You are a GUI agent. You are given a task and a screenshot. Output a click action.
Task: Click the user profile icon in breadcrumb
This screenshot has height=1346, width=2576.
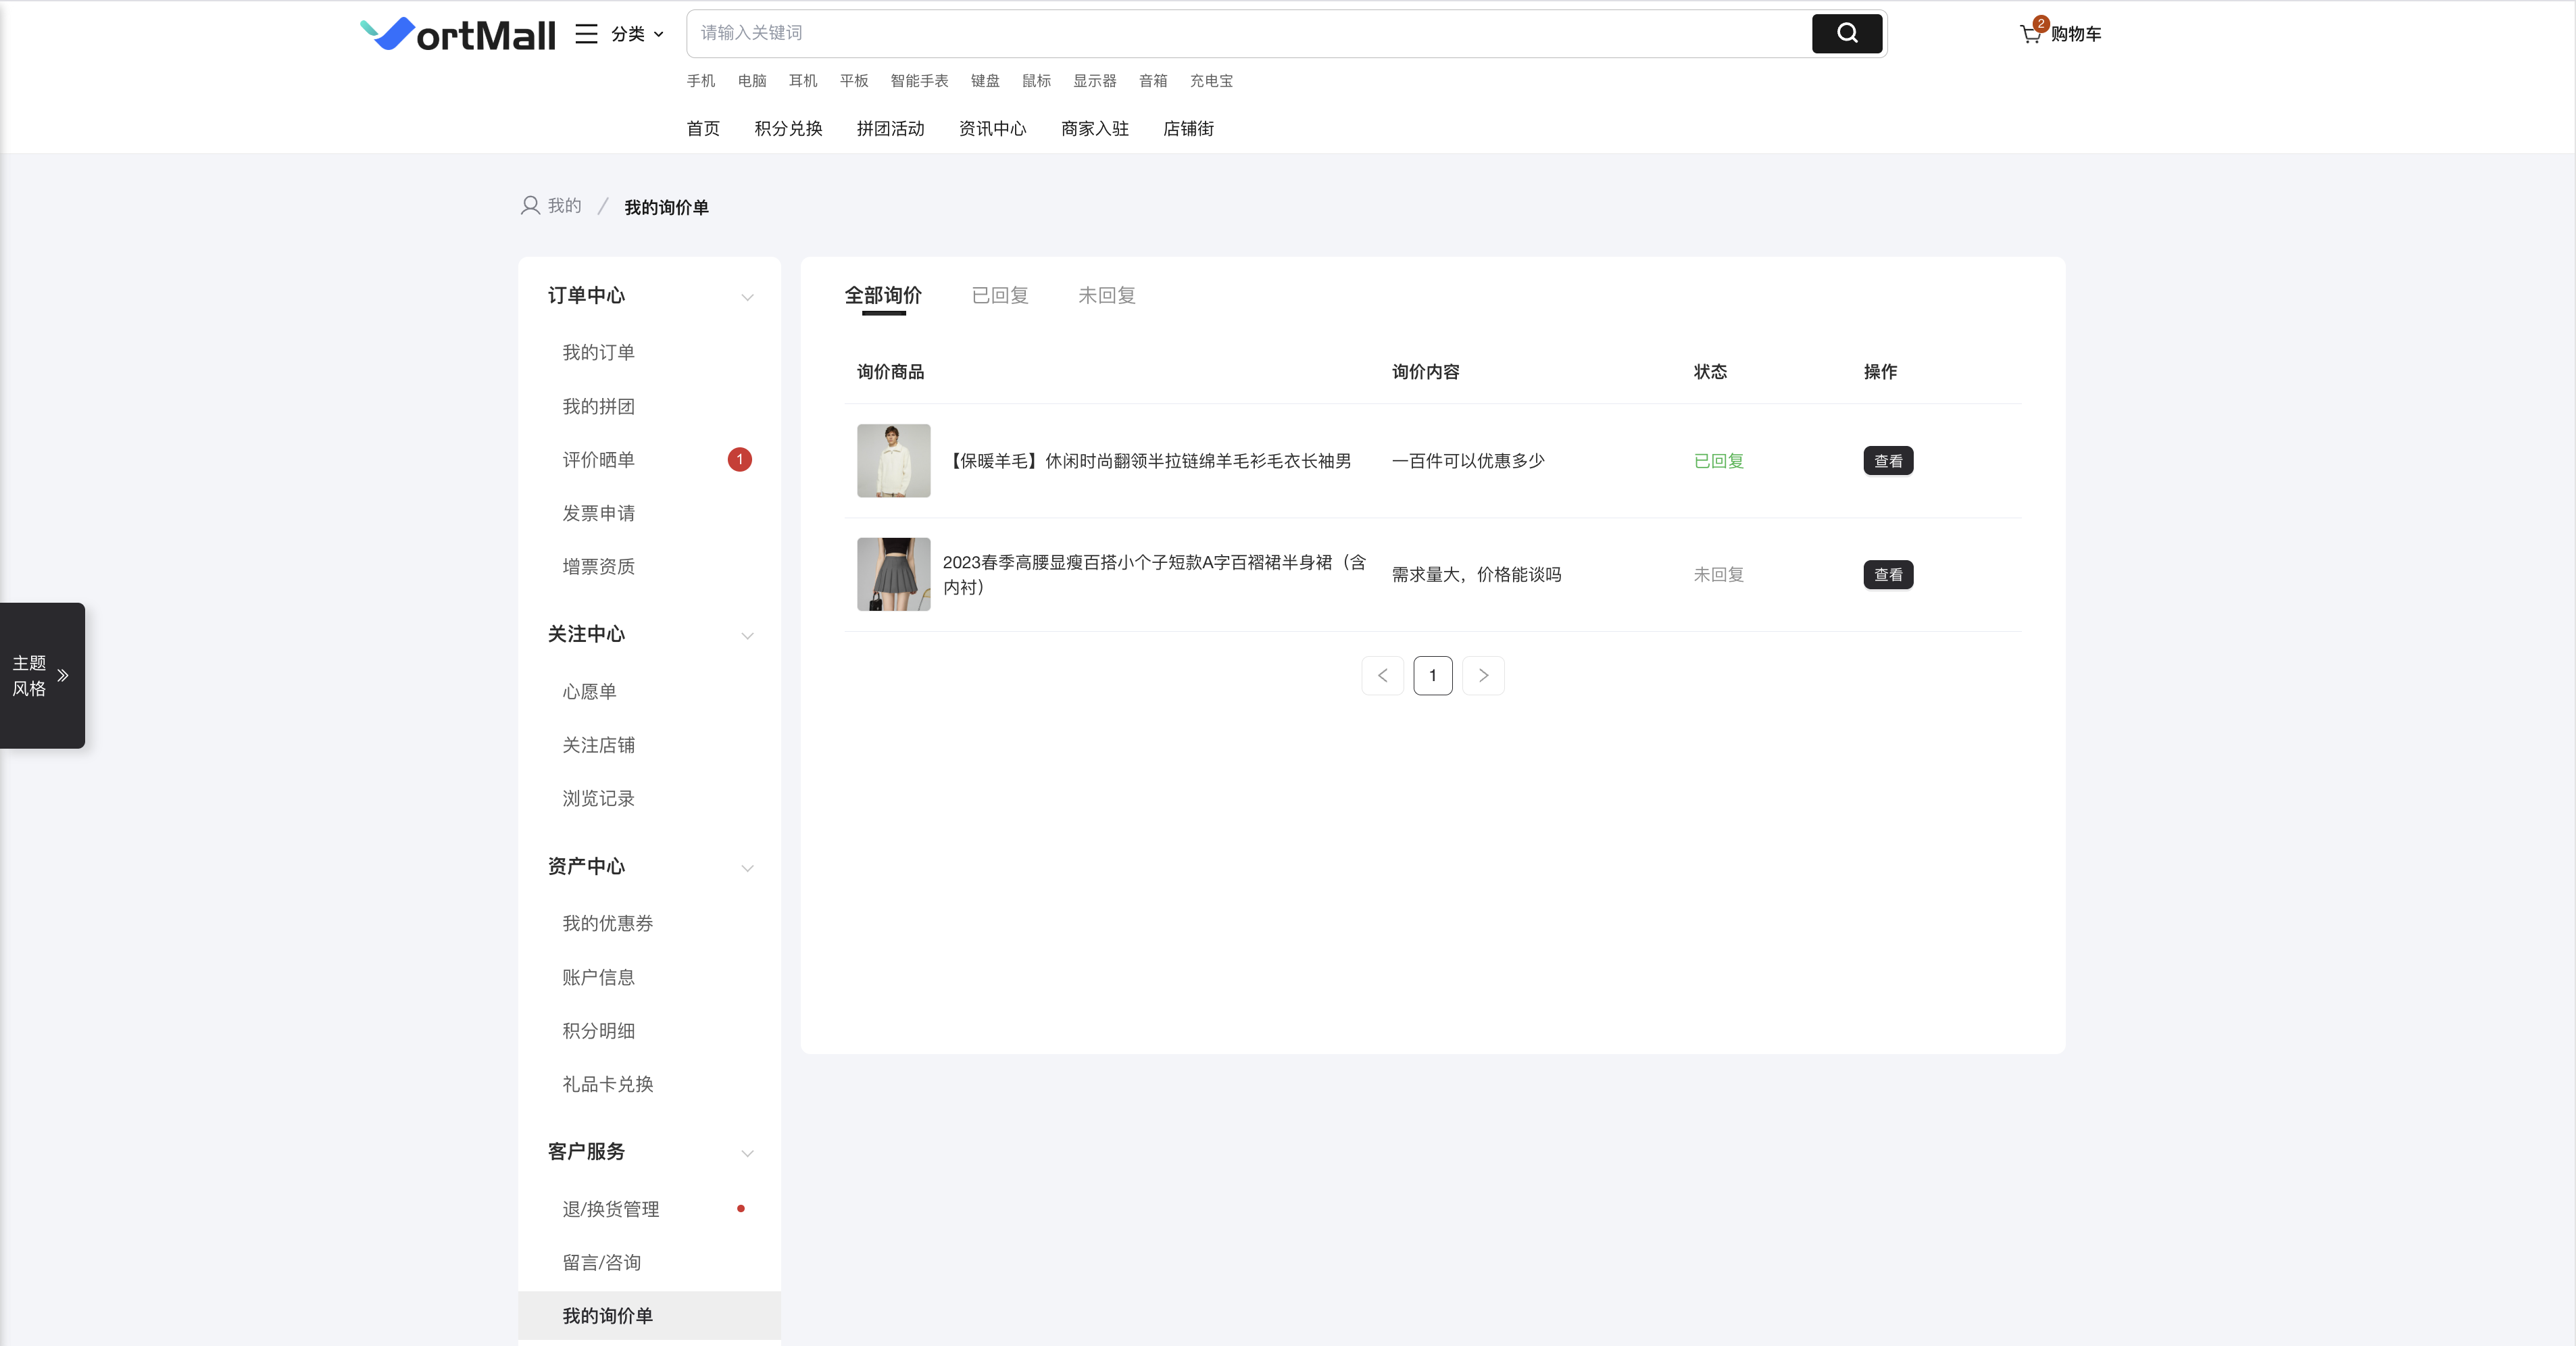click(x=530, y=206)
